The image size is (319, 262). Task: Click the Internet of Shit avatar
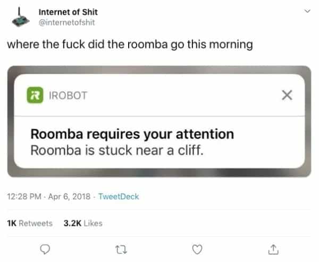pyautogui.click(x=20, y=17)
